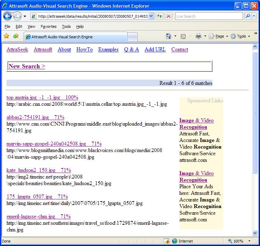Viewport: 260px width, 246px height.
Task: Open the Edit menu
Action: (x=19, y=26)
